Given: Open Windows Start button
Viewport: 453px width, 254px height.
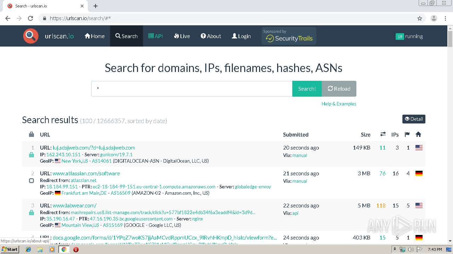Looking at the screenshot, I should pos(10,249).
